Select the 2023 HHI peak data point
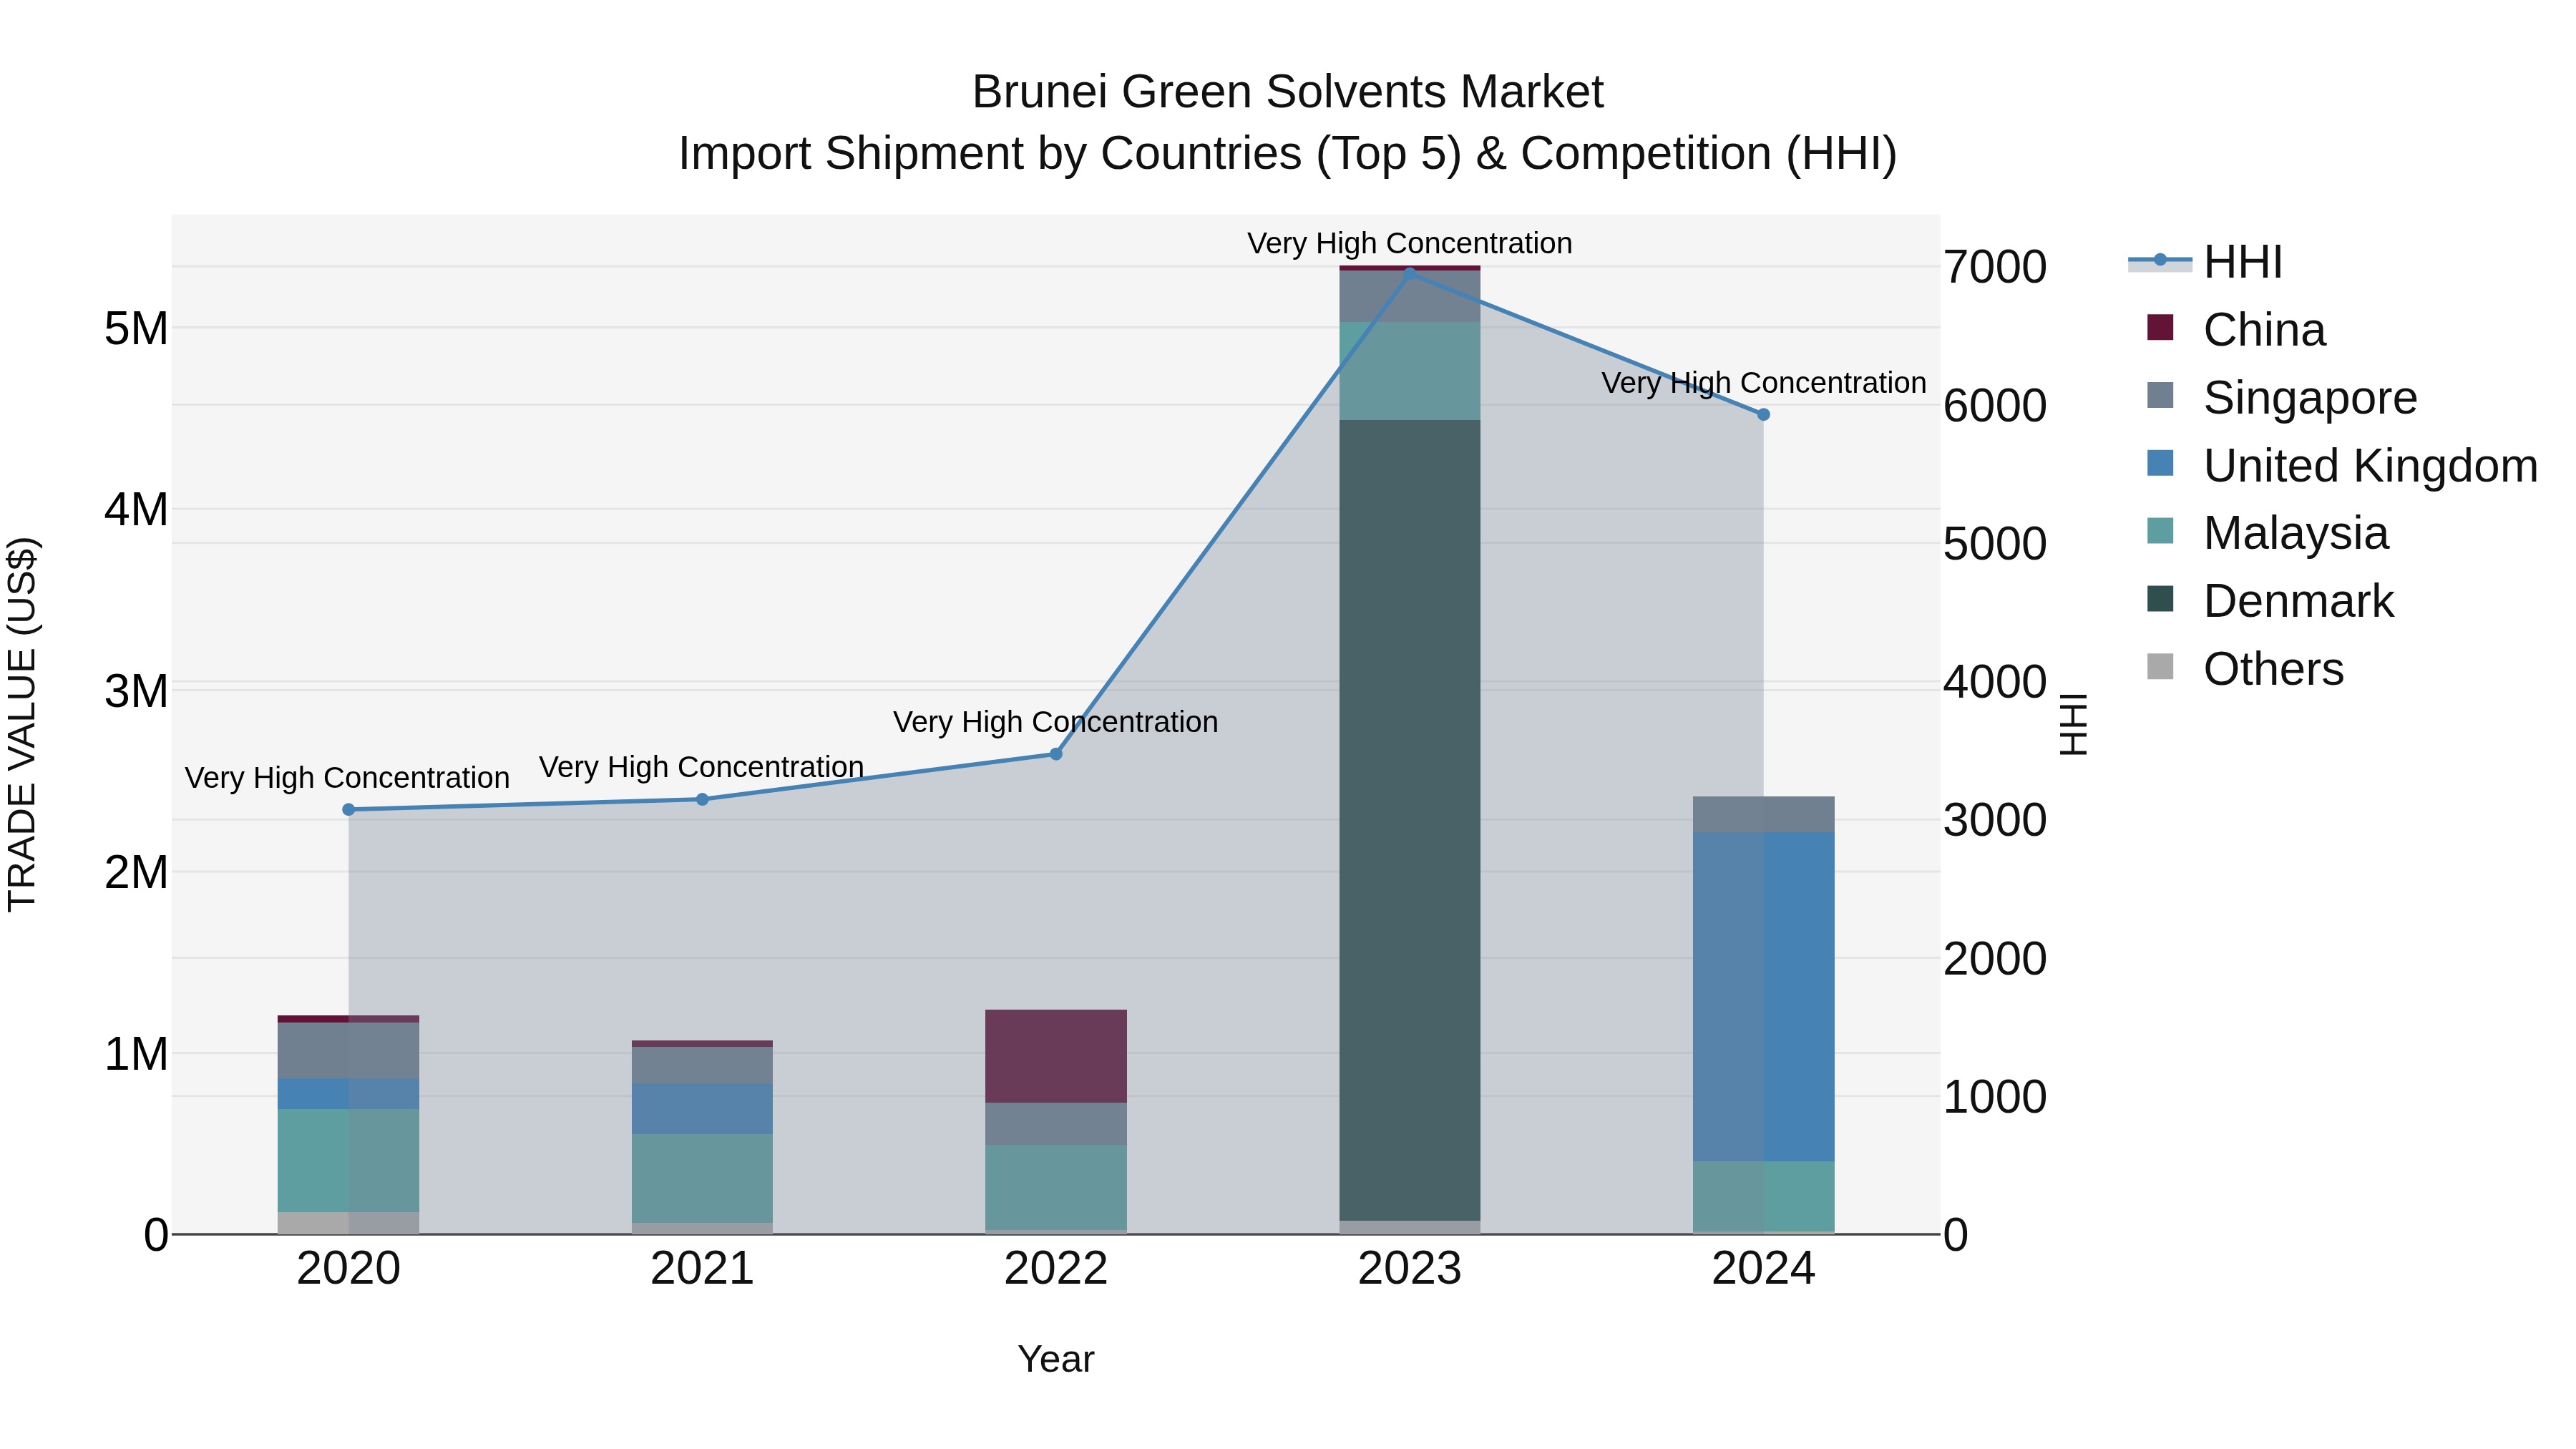This screenshot has width=2576, height=1449. pos(1410,273)
